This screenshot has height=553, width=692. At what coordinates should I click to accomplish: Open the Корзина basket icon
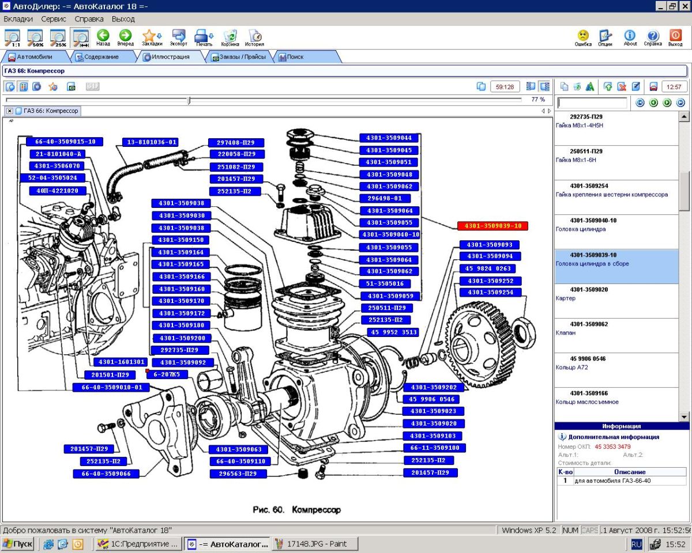coord(230,37)
